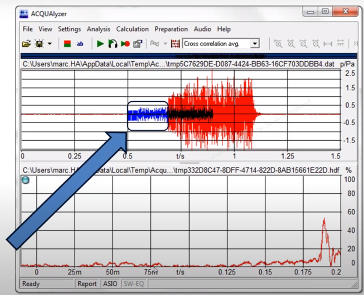Maximize the ACQUAlyzer window
The height and width of the screenshot is (295, 364).
(x=325, y=11)
